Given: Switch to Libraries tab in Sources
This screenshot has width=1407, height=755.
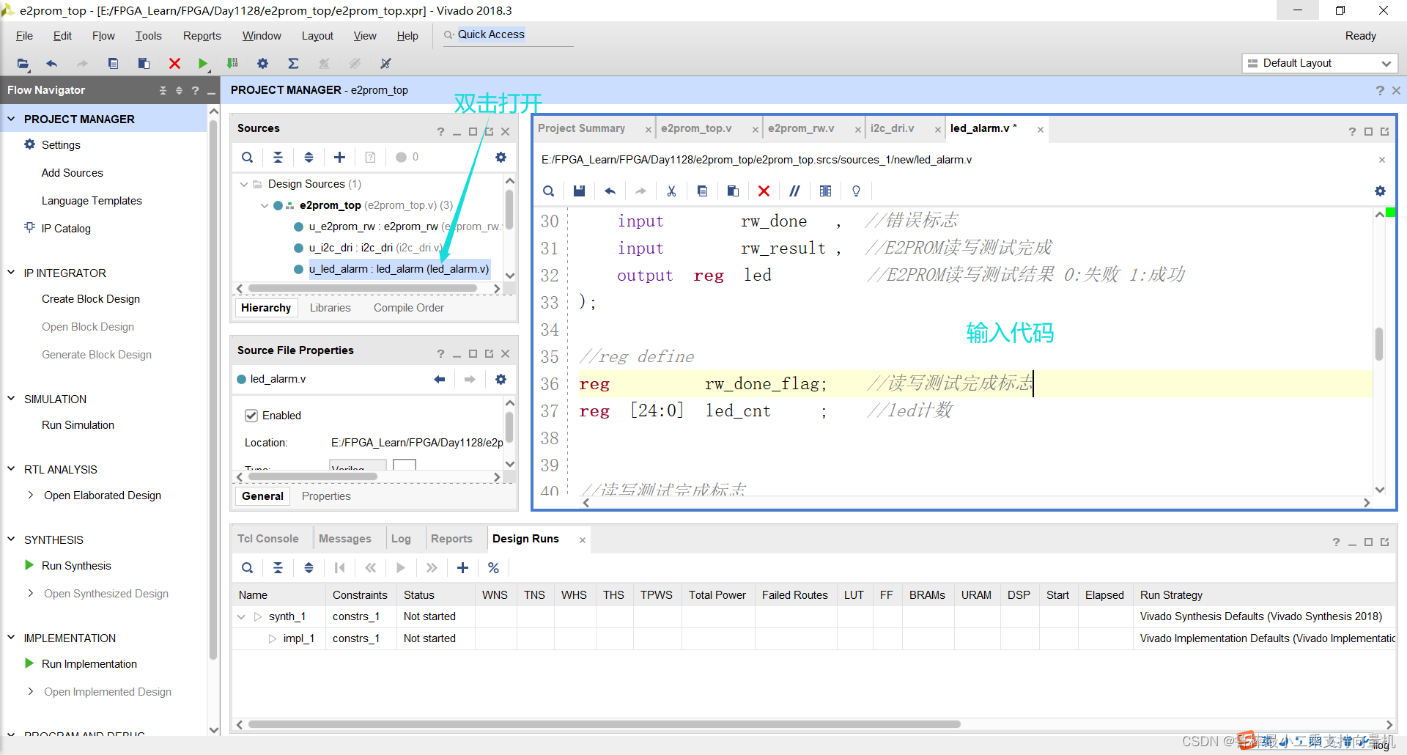Looking at the screenshot, I should coord(330,308).
